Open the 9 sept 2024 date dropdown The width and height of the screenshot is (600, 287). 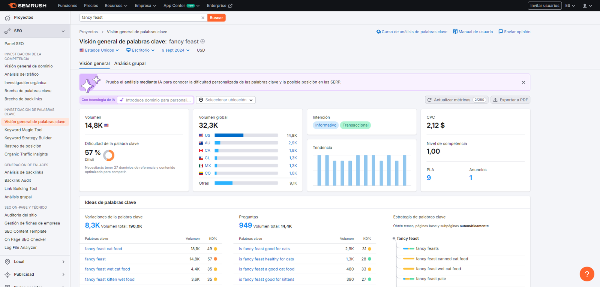175,50
